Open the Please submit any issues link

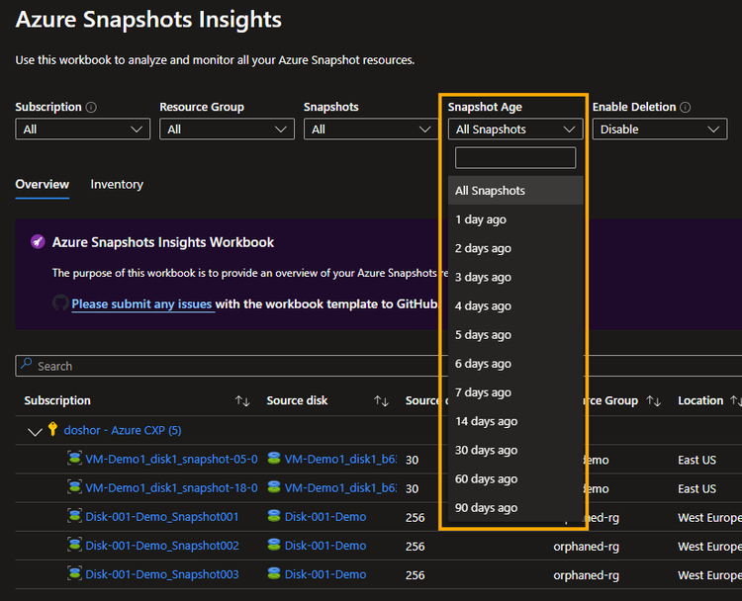click(141, 303)
